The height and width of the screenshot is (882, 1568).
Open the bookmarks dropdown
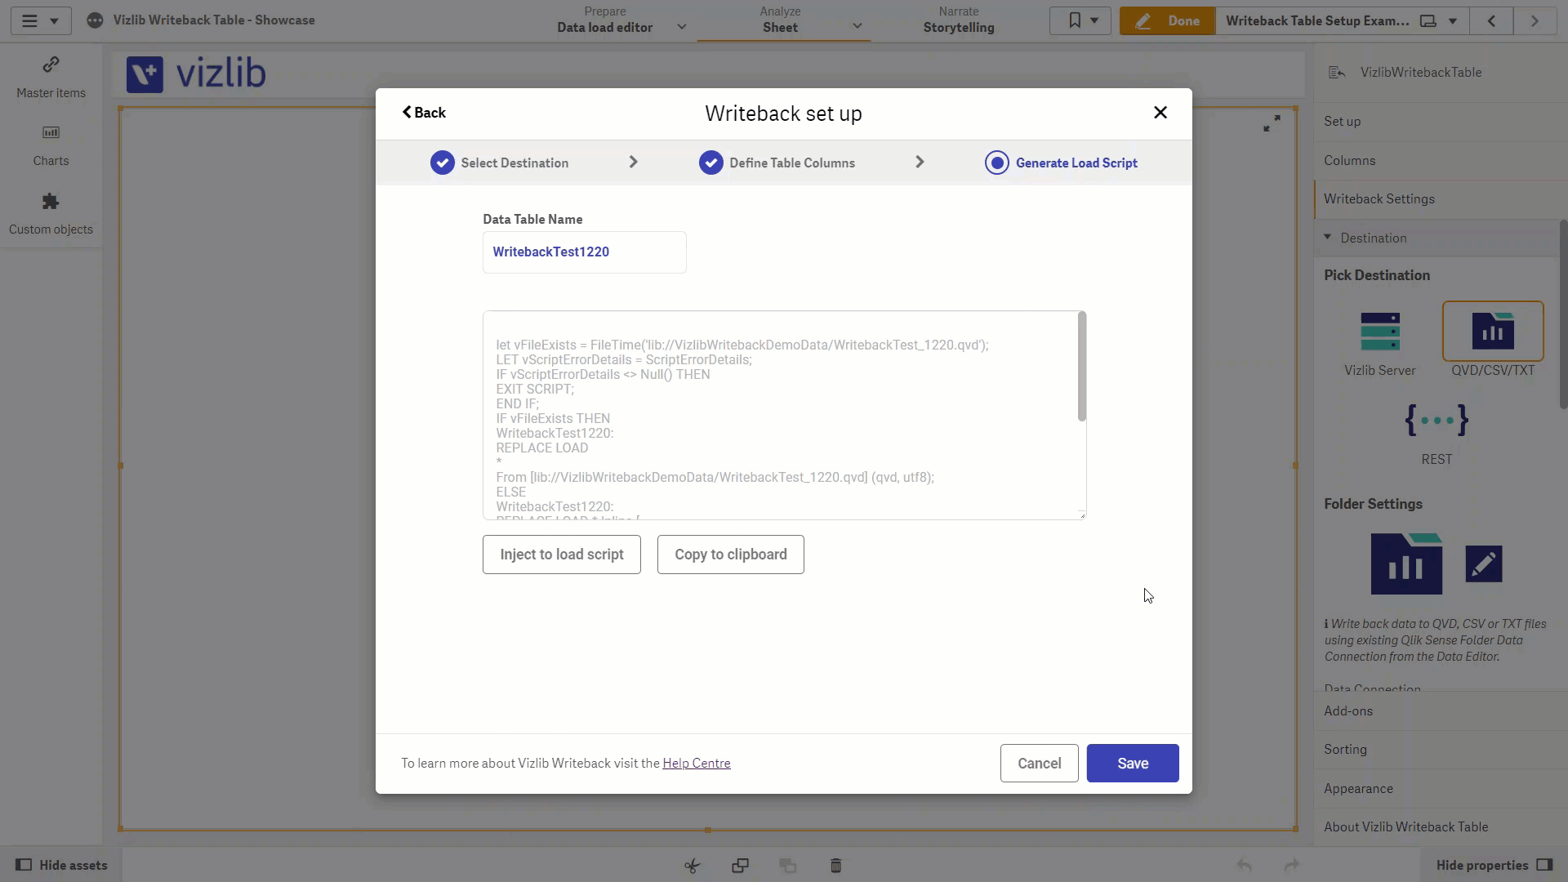point(1080,20)
